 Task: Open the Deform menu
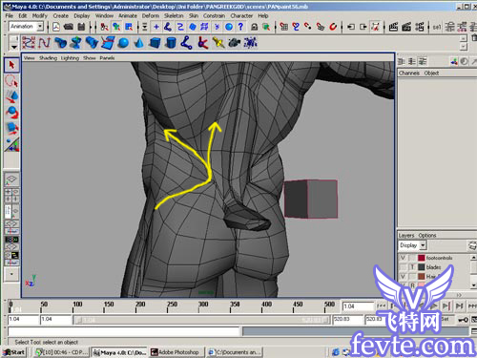click(x=151, y=15)
